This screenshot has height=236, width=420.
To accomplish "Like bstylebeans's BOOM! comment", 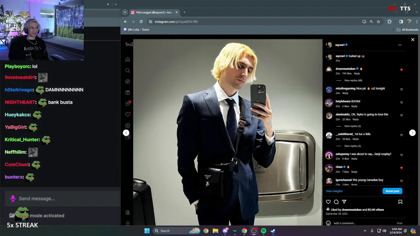I will 401,103.
